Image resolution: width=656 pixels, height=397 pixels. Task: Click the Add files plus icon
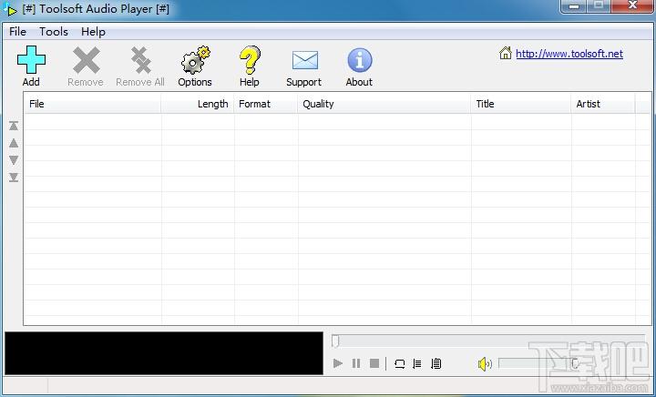click(31, 60)
